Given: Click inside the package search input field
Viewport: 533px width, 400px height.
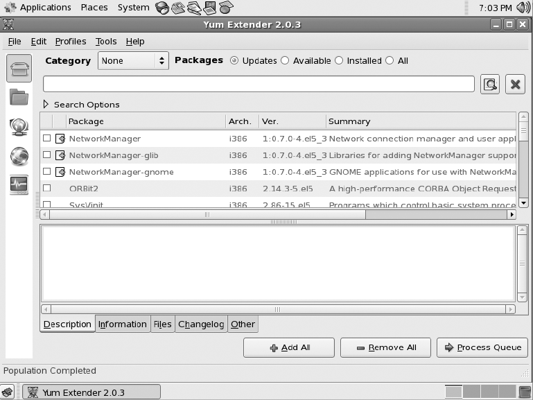Looking at the screenshot, I should click(x=259, y=84).
